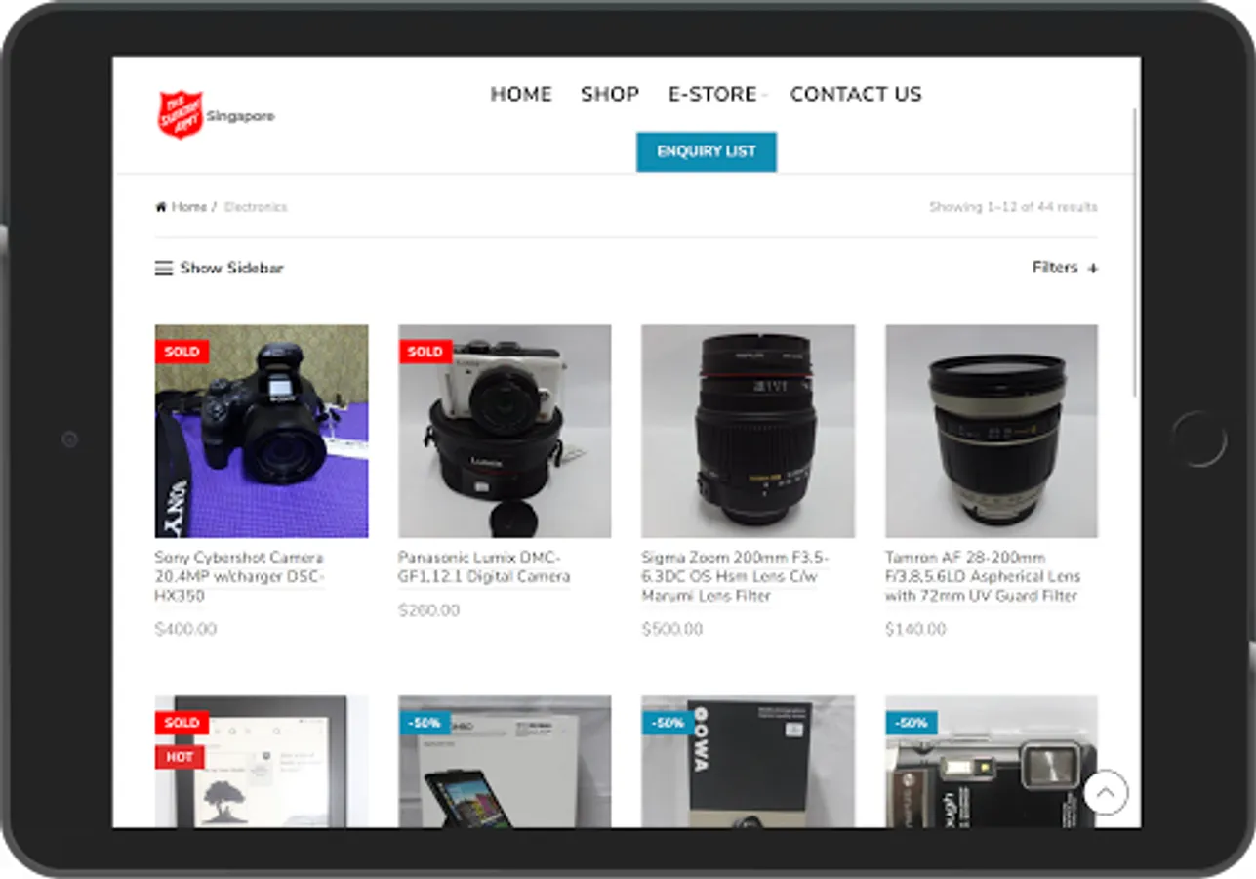Click the SOLD badge on Panasonic camera
Image resolution: width=1256 pixels, height=879 pixels.
pos(425,352)
